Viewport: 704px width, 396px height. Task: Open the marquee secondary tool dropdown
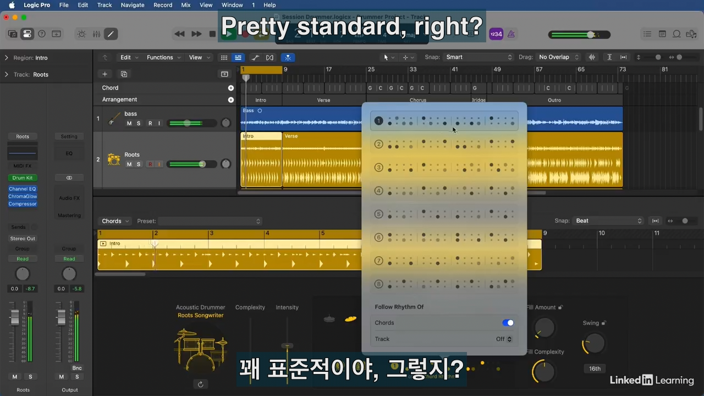tap(408, 57)
